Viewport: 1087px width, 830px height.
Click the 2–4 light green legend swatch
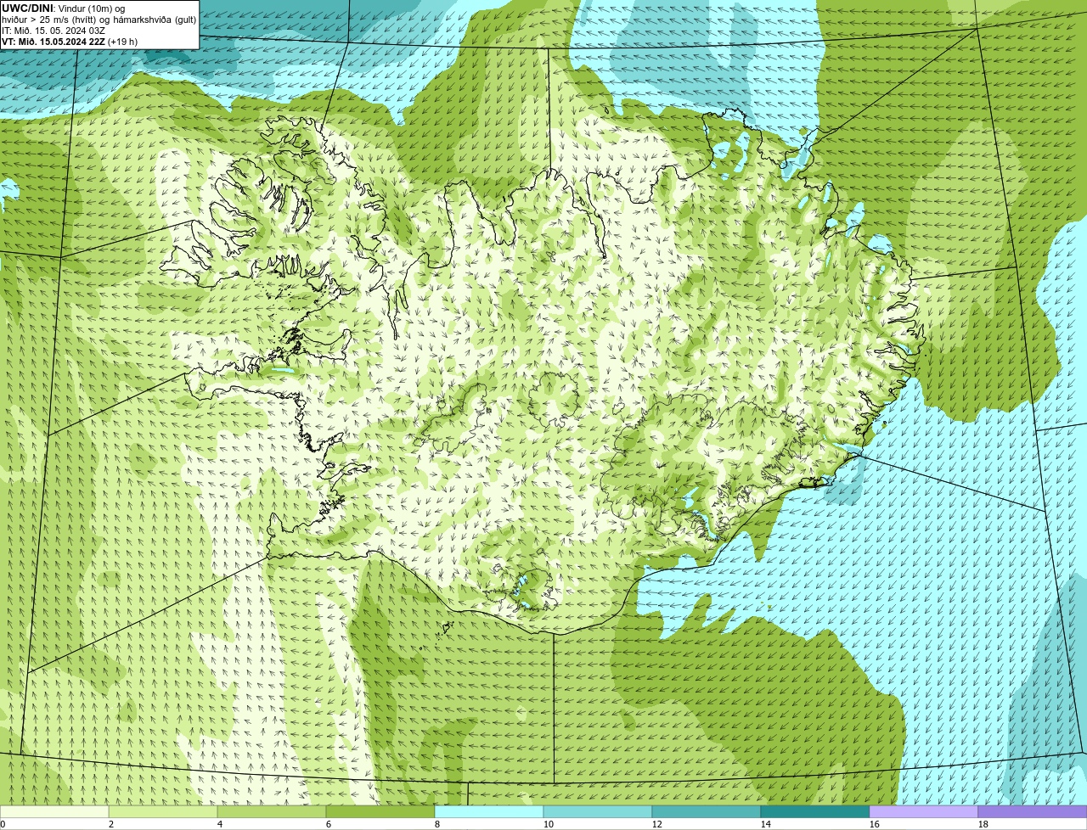163,812
